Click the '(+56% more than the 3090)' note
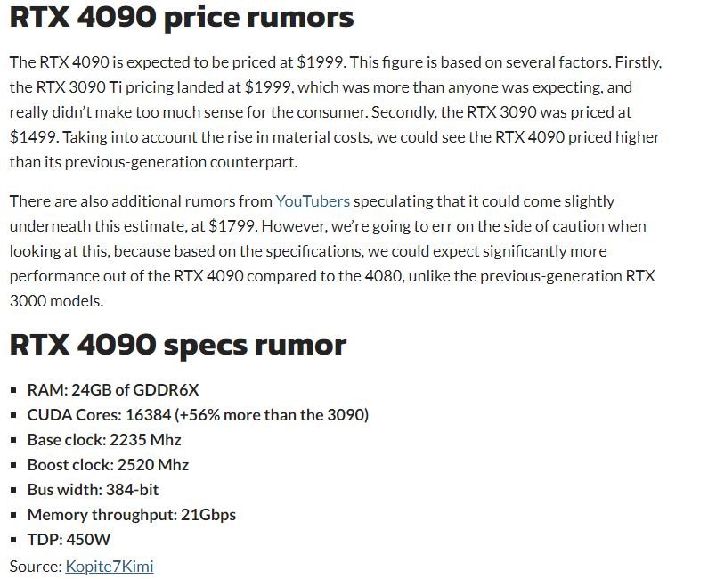Viewport: 708px width, 579px height. (x=272, y=414)
